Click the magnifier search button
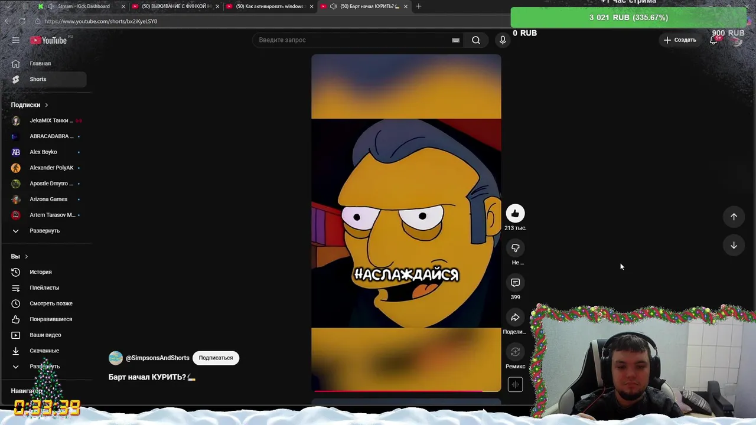The image size is (756, 425). point(476,40)
